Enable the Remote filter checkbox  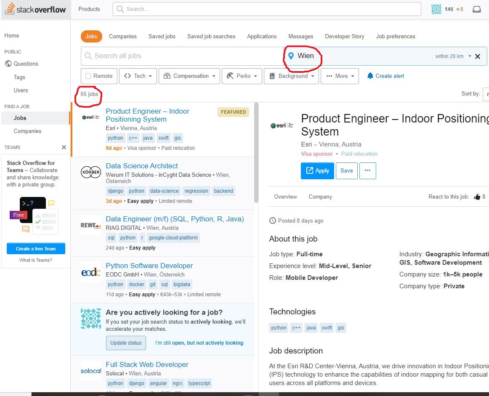pyautogui.click(x=89, y=76)
